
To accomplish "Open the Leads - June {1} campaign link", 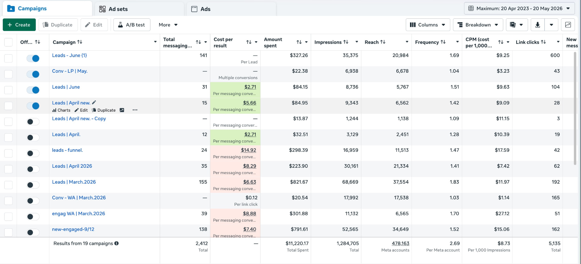I will point(69,55).
